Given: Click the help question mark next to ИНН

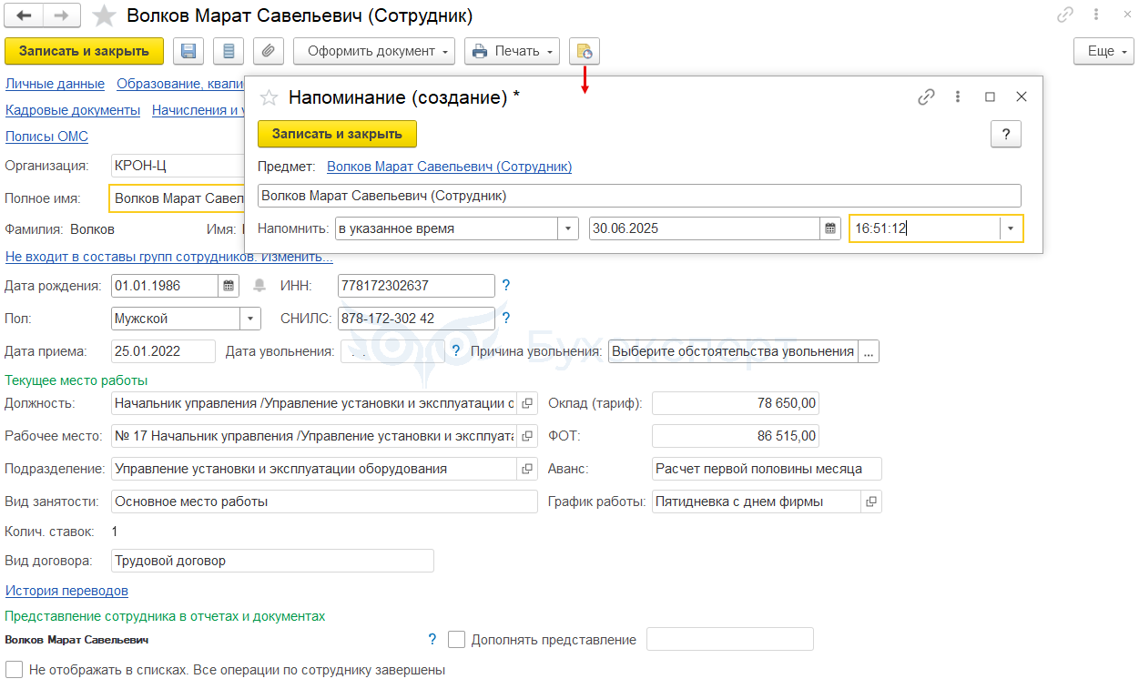Looking at the screenshot, I should (506, 286).
